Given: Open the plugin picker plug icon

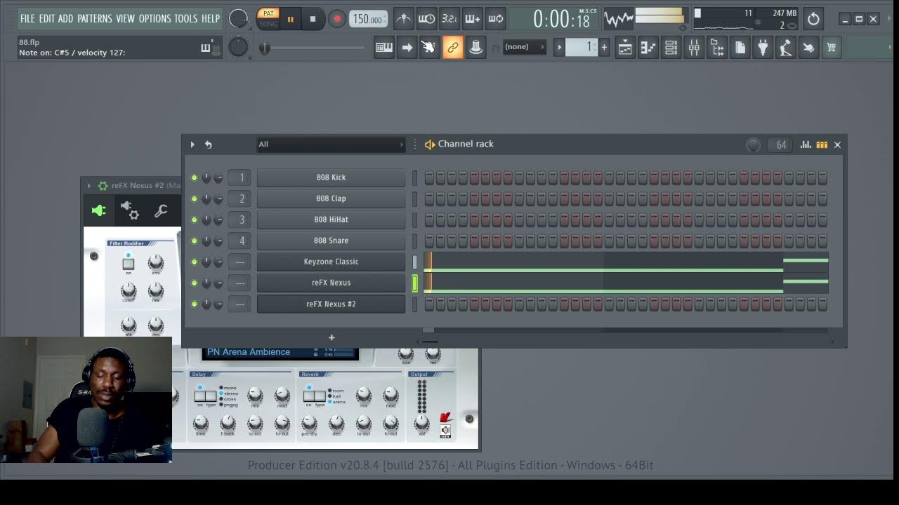Looking at the screenshot, I should point(763,48).
